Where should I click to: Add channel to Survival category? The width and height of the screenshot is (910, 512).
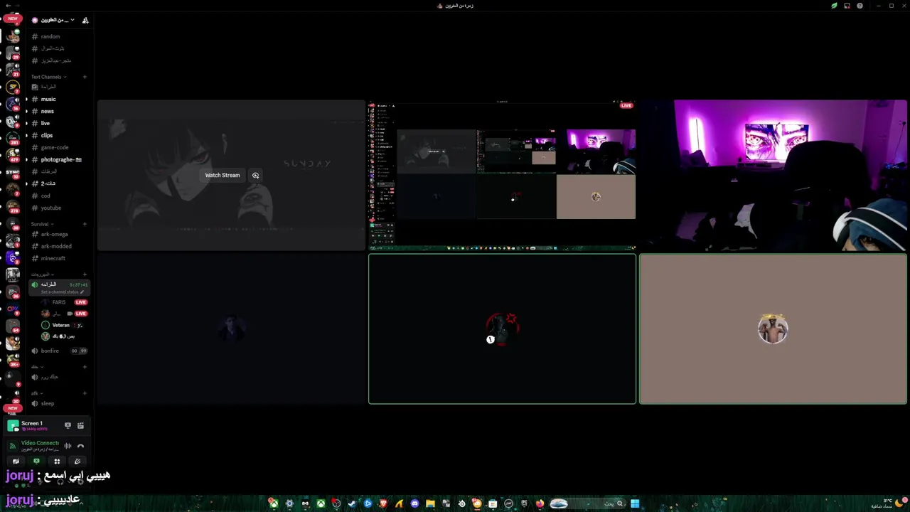pyautogui.click(x=85, y=224)
